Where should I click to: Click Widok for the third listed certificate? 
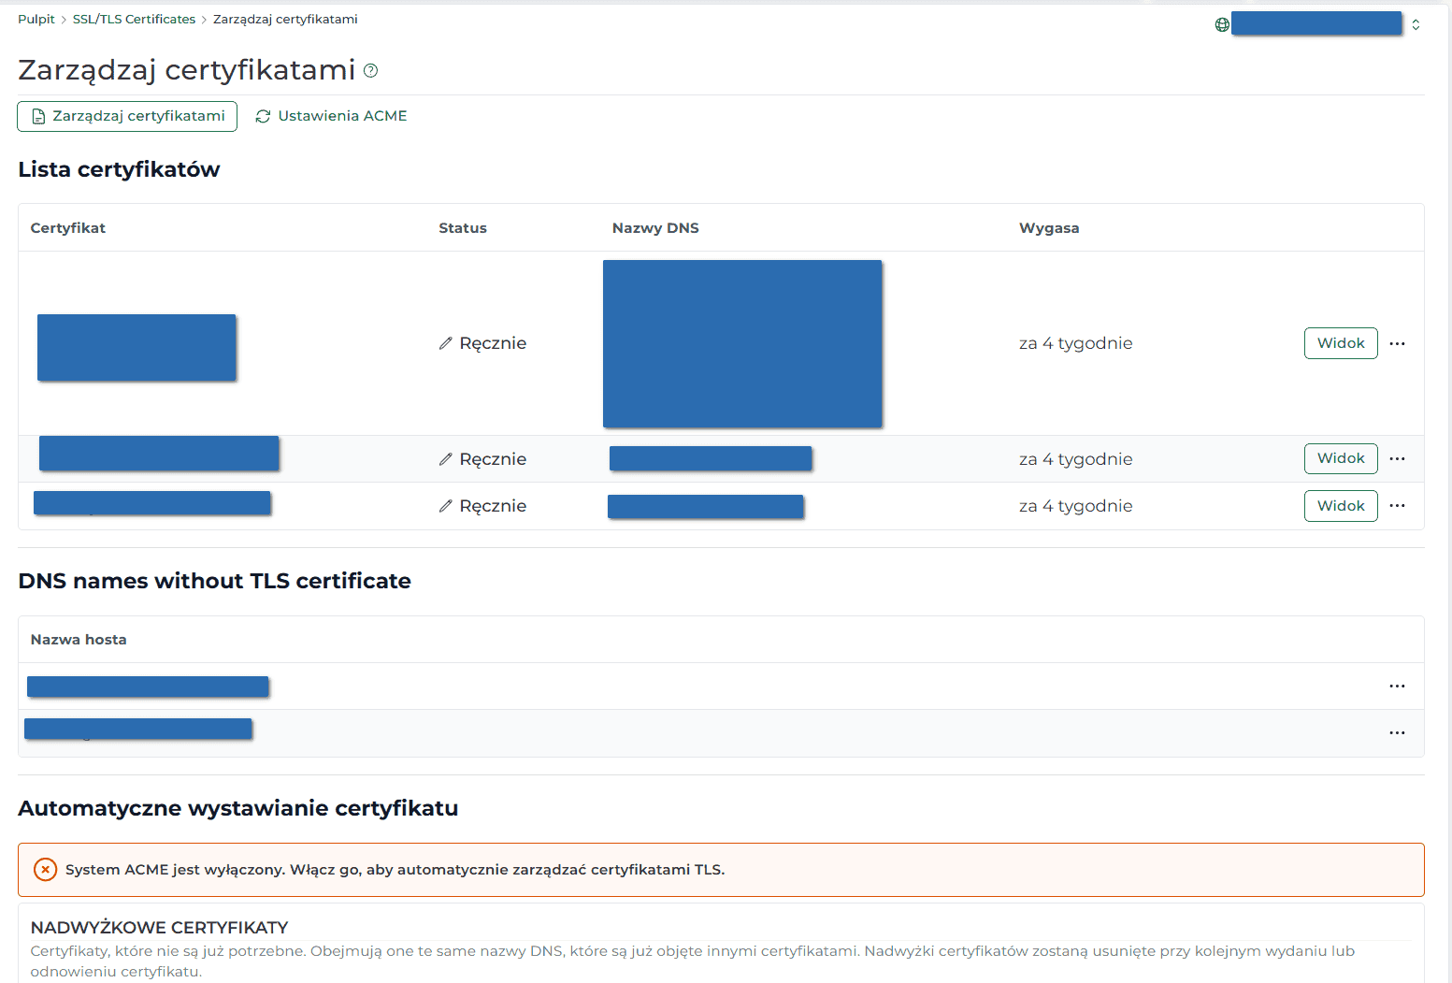[1341, 506]
